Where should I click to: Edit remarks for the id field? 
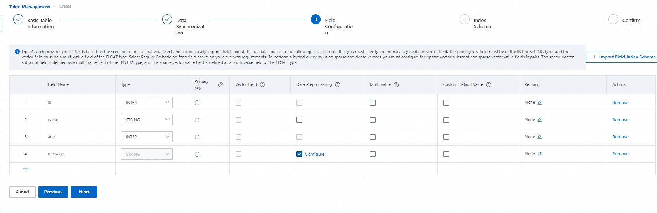click(540, 103)
